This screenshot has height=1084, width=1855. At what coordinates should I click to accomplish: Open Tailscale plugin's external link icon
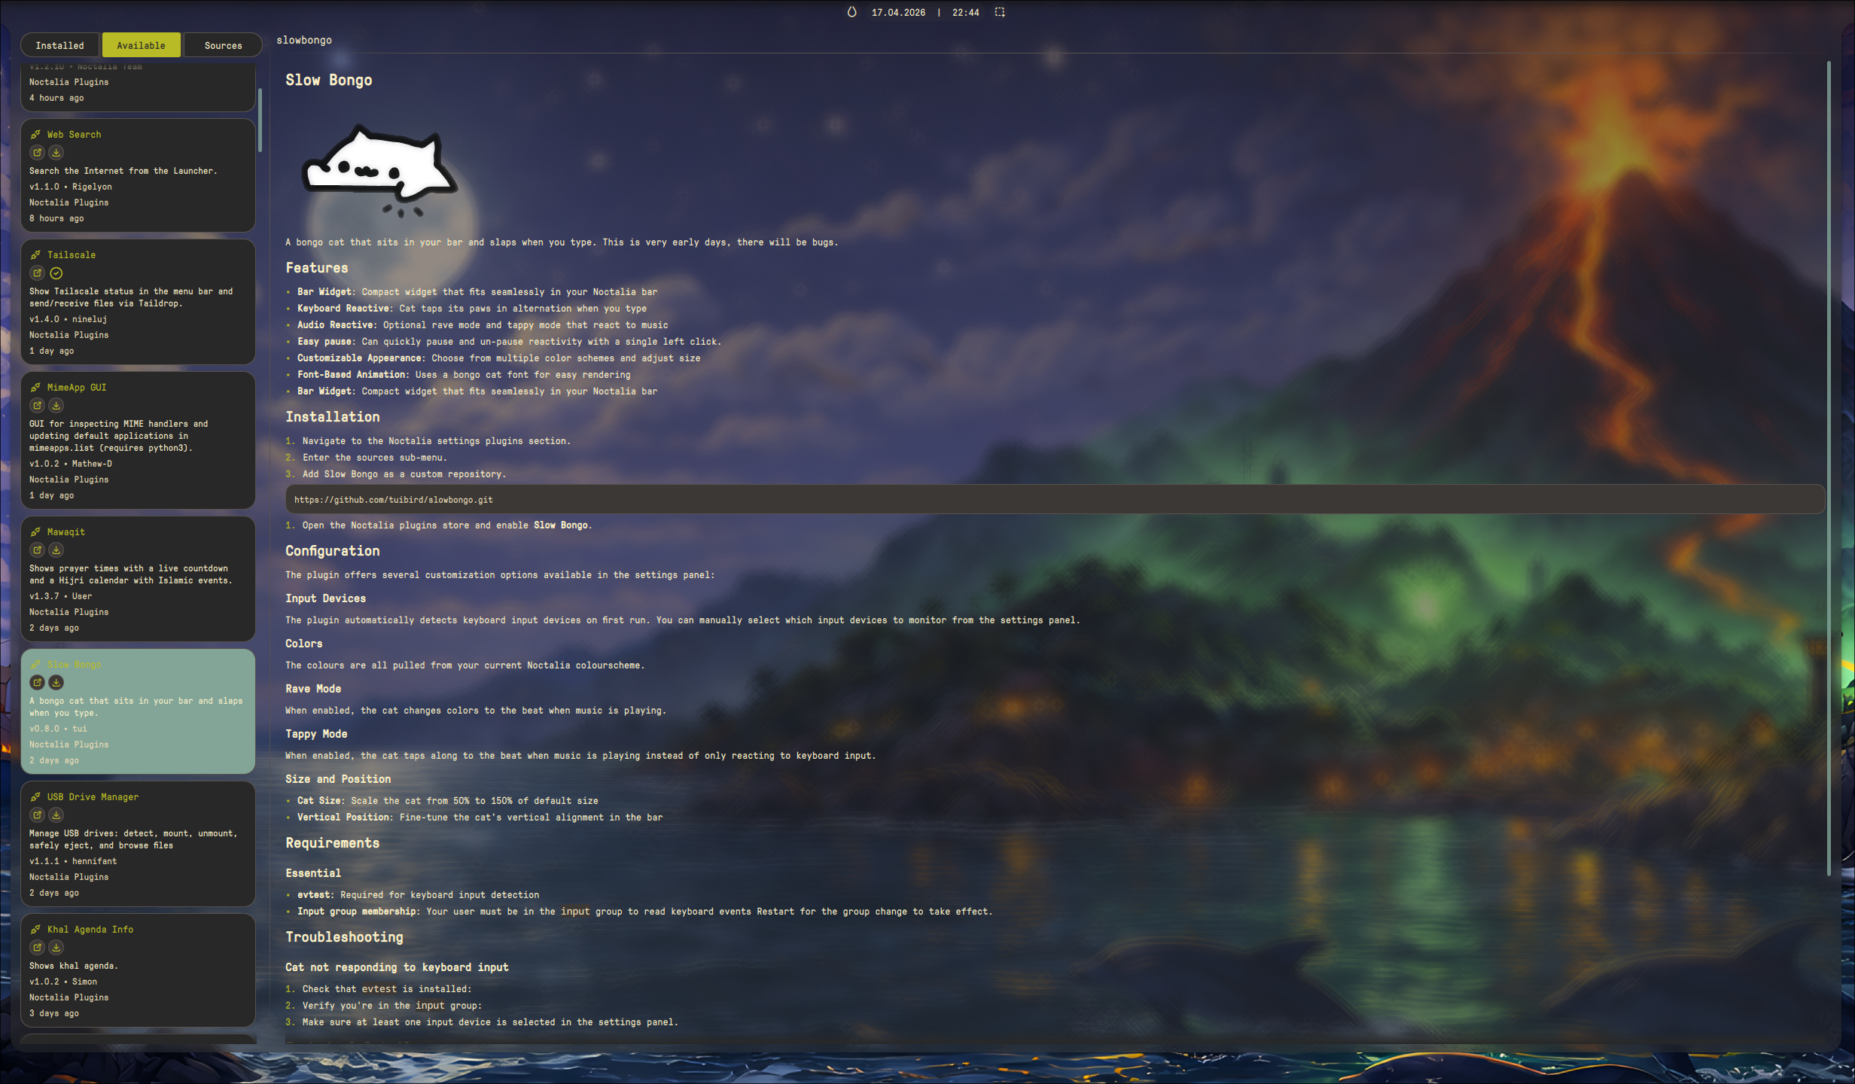(37, 273)
